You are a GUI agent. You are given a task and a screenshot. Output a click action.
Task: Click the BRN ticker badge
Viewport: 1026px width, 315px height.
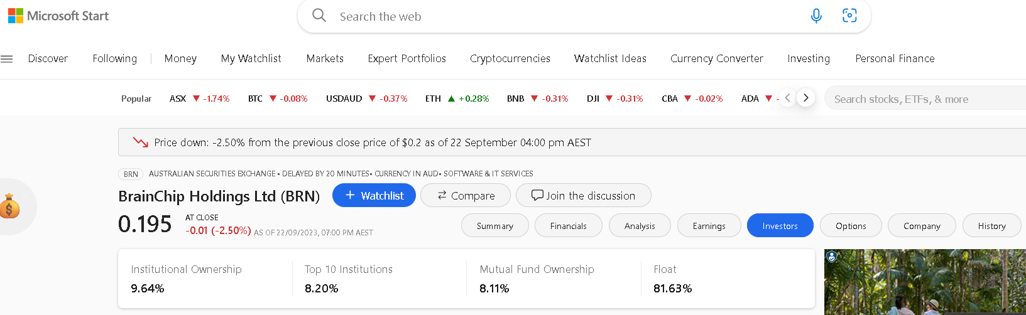(131, 174)
